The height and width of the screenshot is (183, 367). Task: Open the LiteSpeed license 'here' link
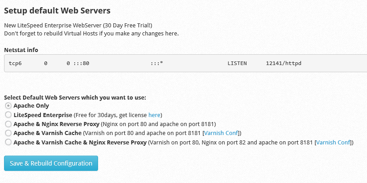[x=154, y=115]
